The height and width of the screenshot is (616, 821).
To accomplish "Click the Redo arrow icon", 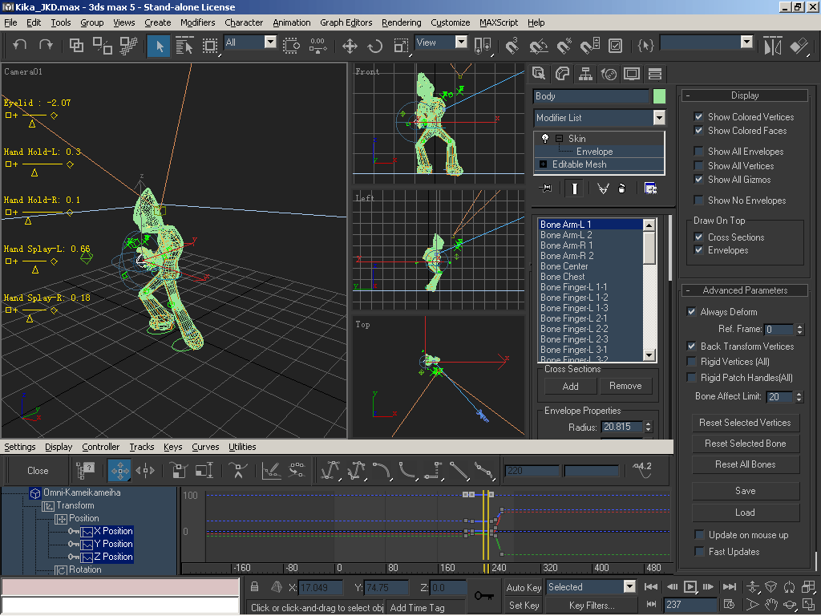I will [46, 45].
